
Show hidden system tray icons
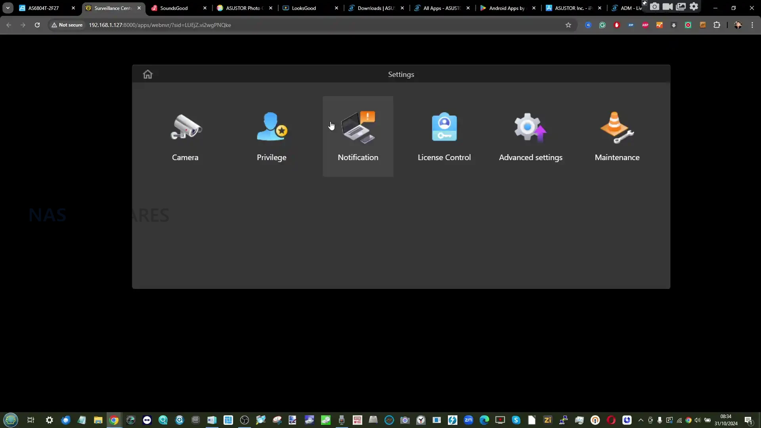pos(641,420)
